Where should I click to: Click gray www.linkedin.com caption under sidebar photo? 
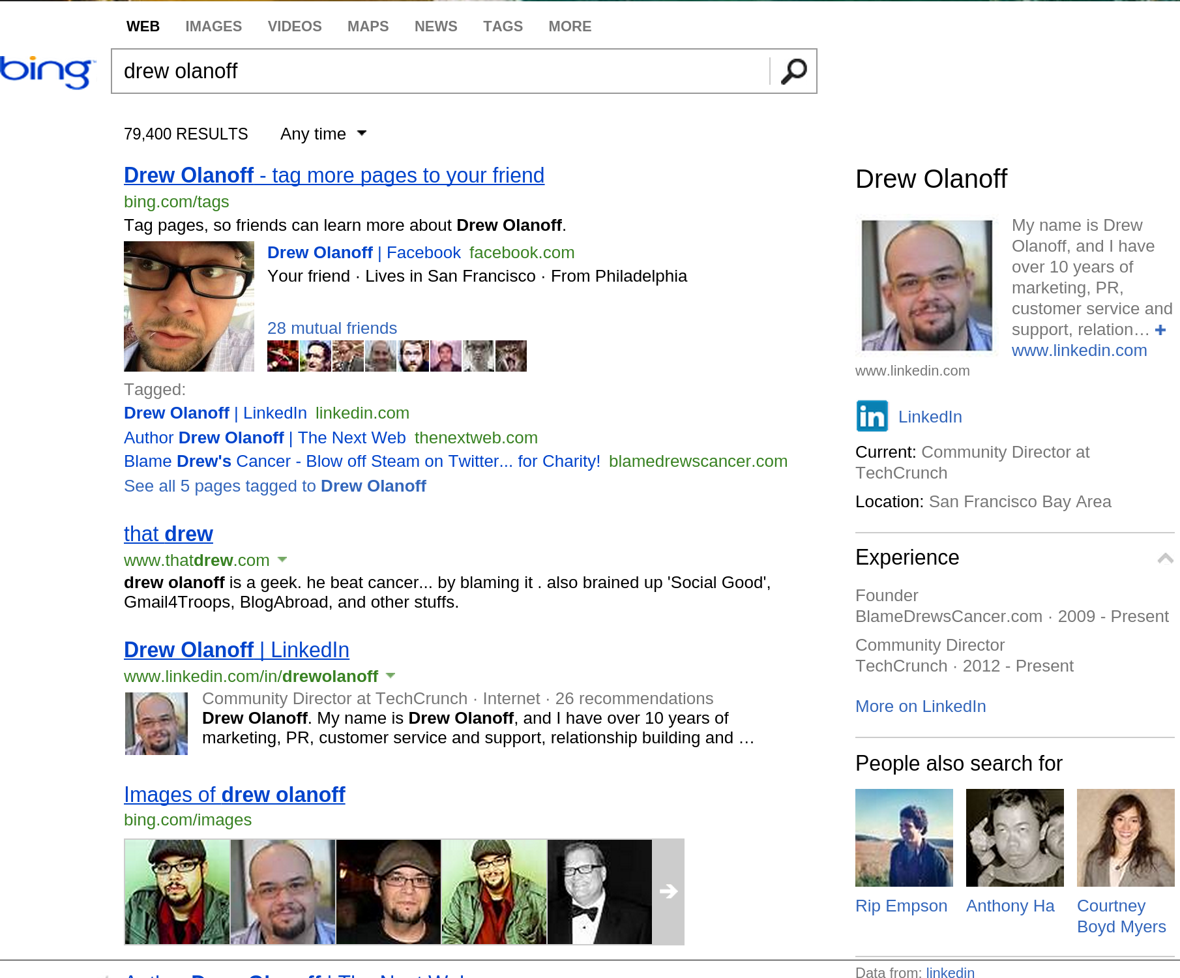[913, 370]
